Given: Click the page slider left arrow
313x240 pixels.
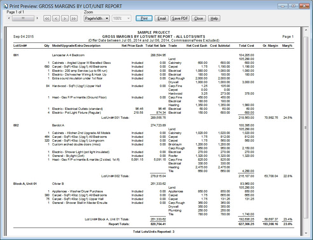Looking at the screenshot, I should pyautogui.click(x=9, y=18).
